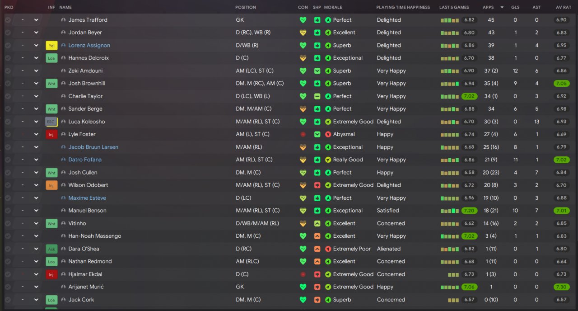
Task: Open Jacob Bruun Larsen's player profile link
Action: 93,147
